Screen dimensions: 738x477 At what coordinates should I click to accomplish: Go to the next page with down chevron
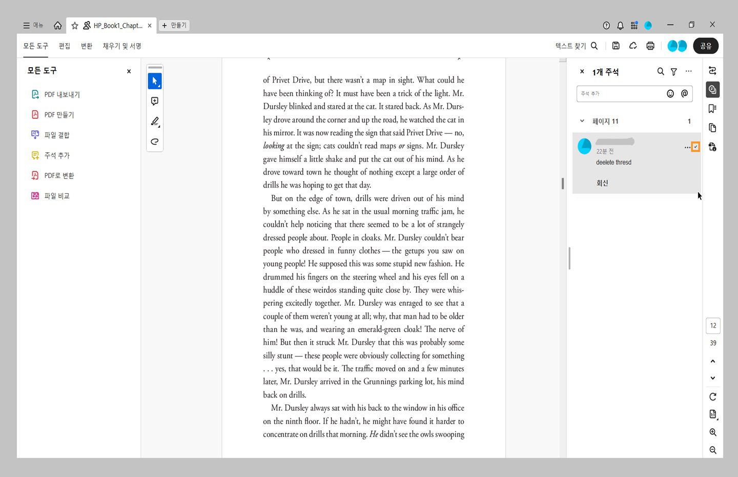tap(713, 378)
